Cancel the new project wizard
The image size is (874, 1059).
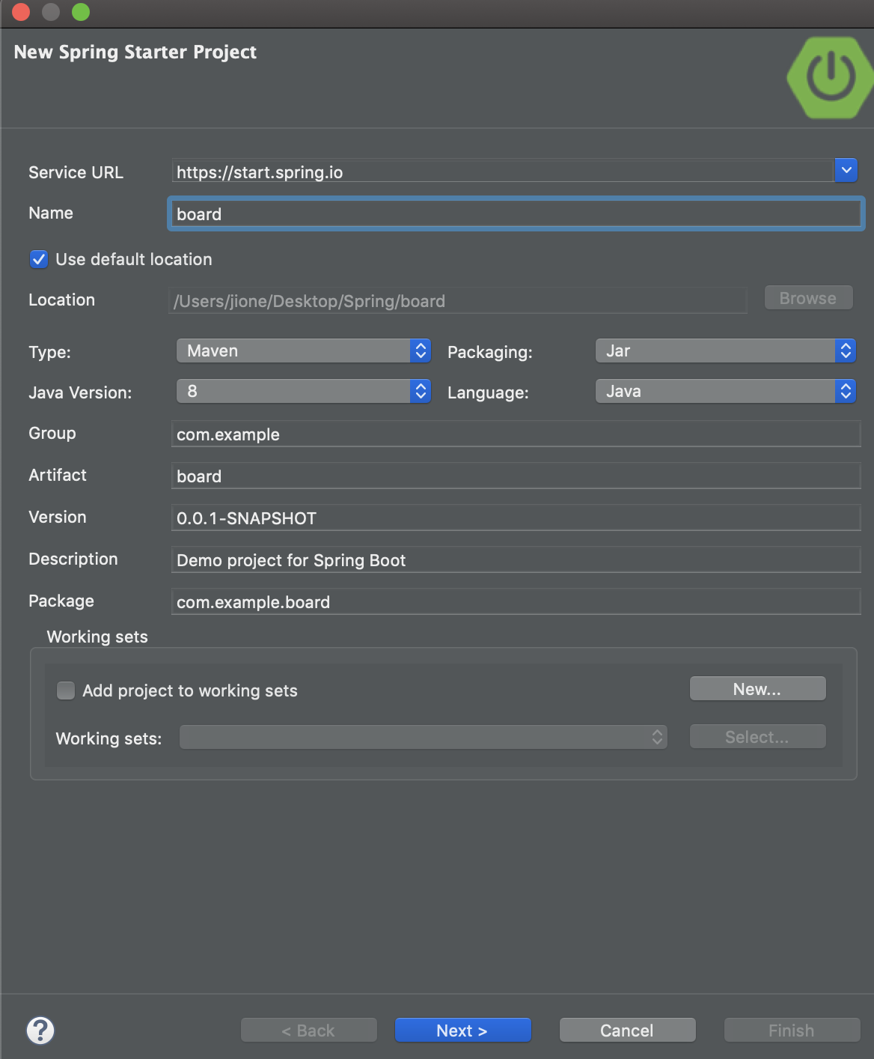628,1031
